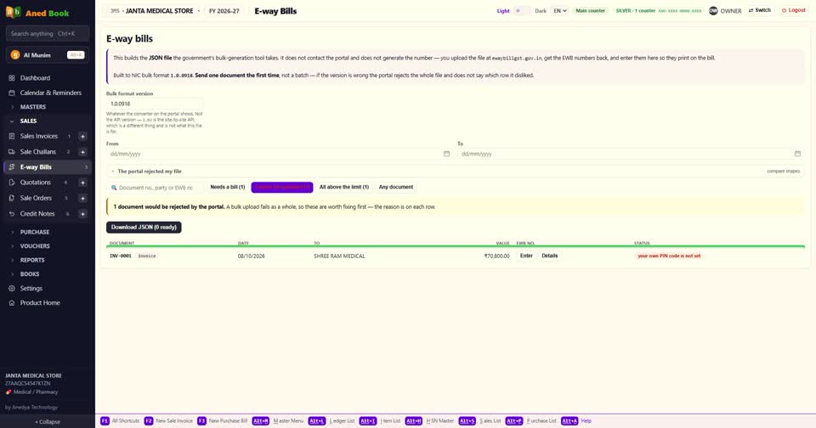The image size is (816, 428).
Task: Open the Sales Invoices list icon
Action: [12, 136]
